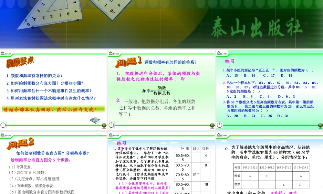
Task: Click review item 2. 如何绘制频数分布直方图
Action: tap(45, 83)
